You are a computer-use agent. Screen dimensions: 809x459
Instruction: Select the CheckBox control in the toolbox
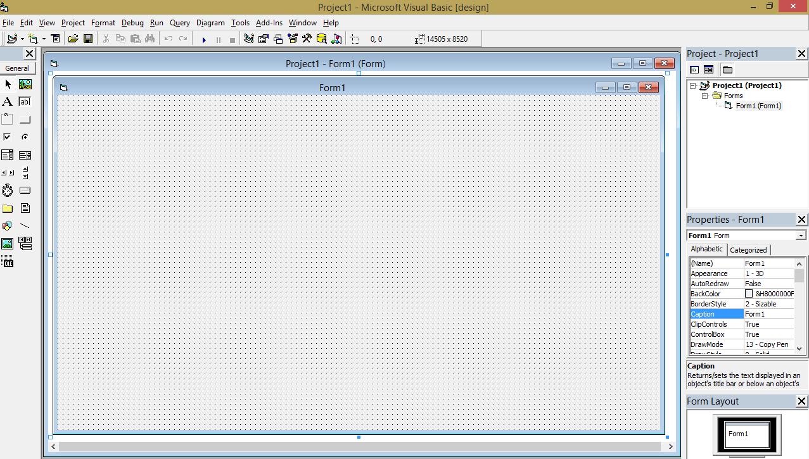(x=8, y=137)
